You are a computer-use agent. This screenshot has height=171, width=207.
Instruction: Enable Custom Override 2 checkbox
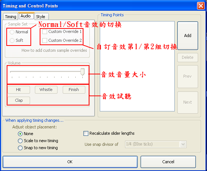coord(45,40)
